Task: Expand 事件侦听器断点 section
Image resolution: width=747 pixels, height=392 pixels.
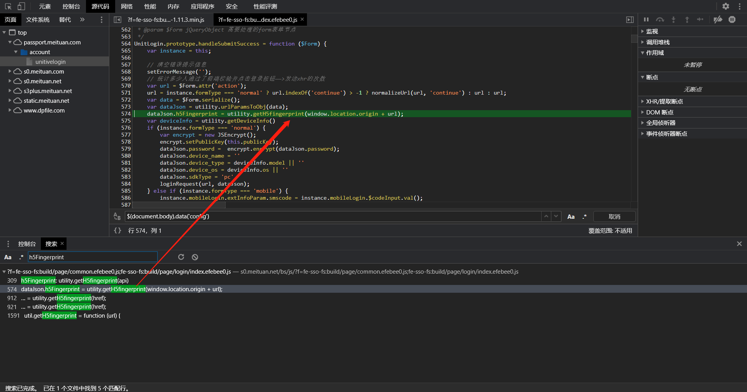Action: tap(693, 134)
